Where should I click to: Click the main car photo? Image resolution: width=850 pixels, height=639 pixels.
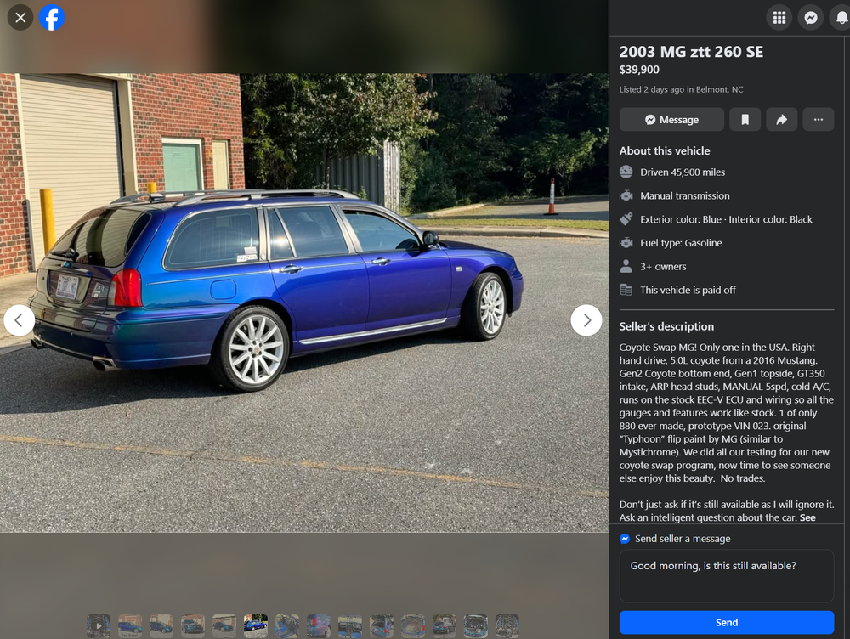tap(304, 303)
